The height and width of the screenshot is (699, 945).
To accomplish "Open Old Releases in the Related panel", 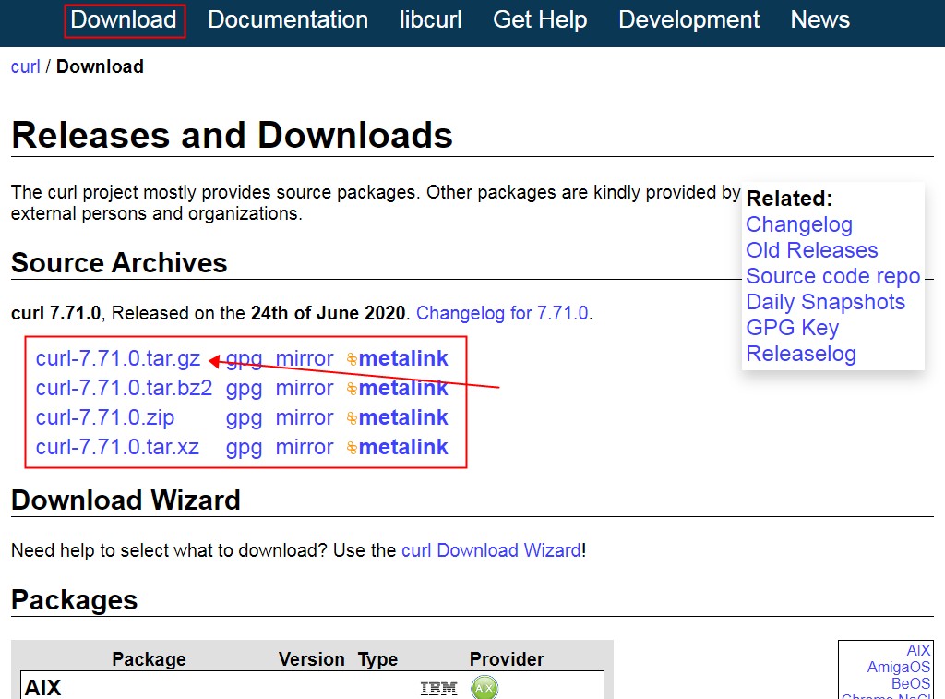I will (811, 250).
